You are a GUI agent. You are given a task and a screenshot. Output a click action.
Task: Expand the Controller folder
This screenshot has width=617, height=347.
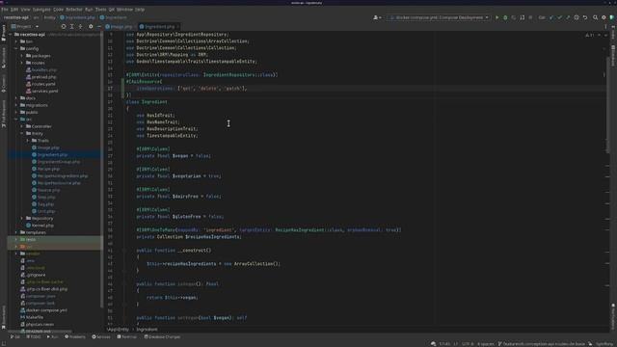pos(21,126)
